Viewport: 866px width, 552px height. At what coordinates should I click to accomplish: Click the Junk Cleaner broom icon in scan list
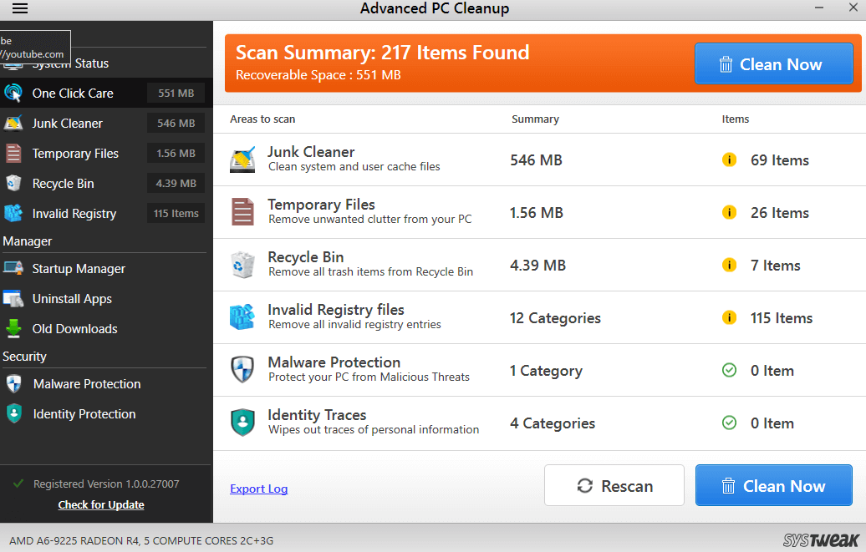click(x=242, y=160)
